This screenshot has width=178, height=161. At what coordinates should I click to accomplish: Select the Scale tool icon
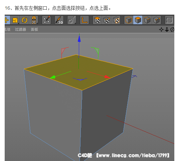[x=15, y=20]
